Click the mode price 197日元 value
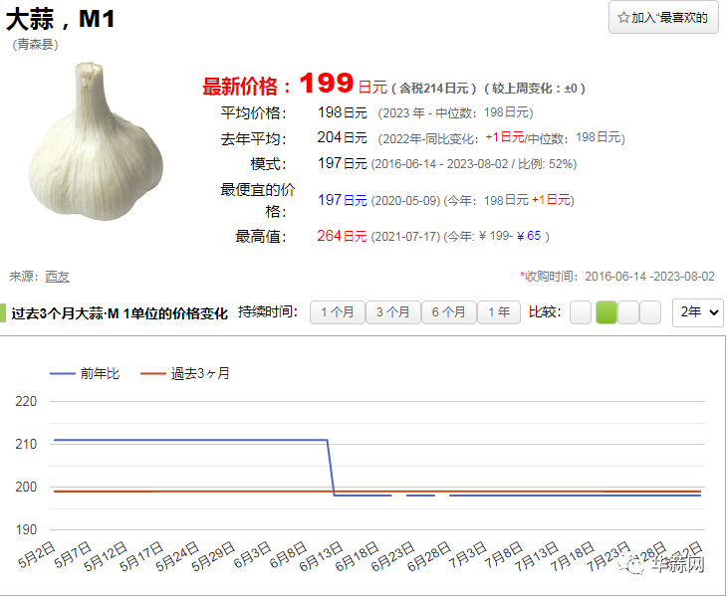This screenshot has height=596, width=728. (343, 163)
